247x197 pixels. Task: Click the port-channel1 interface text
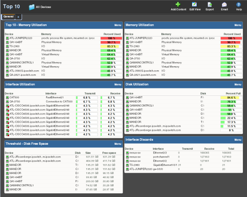pos(161,157)
